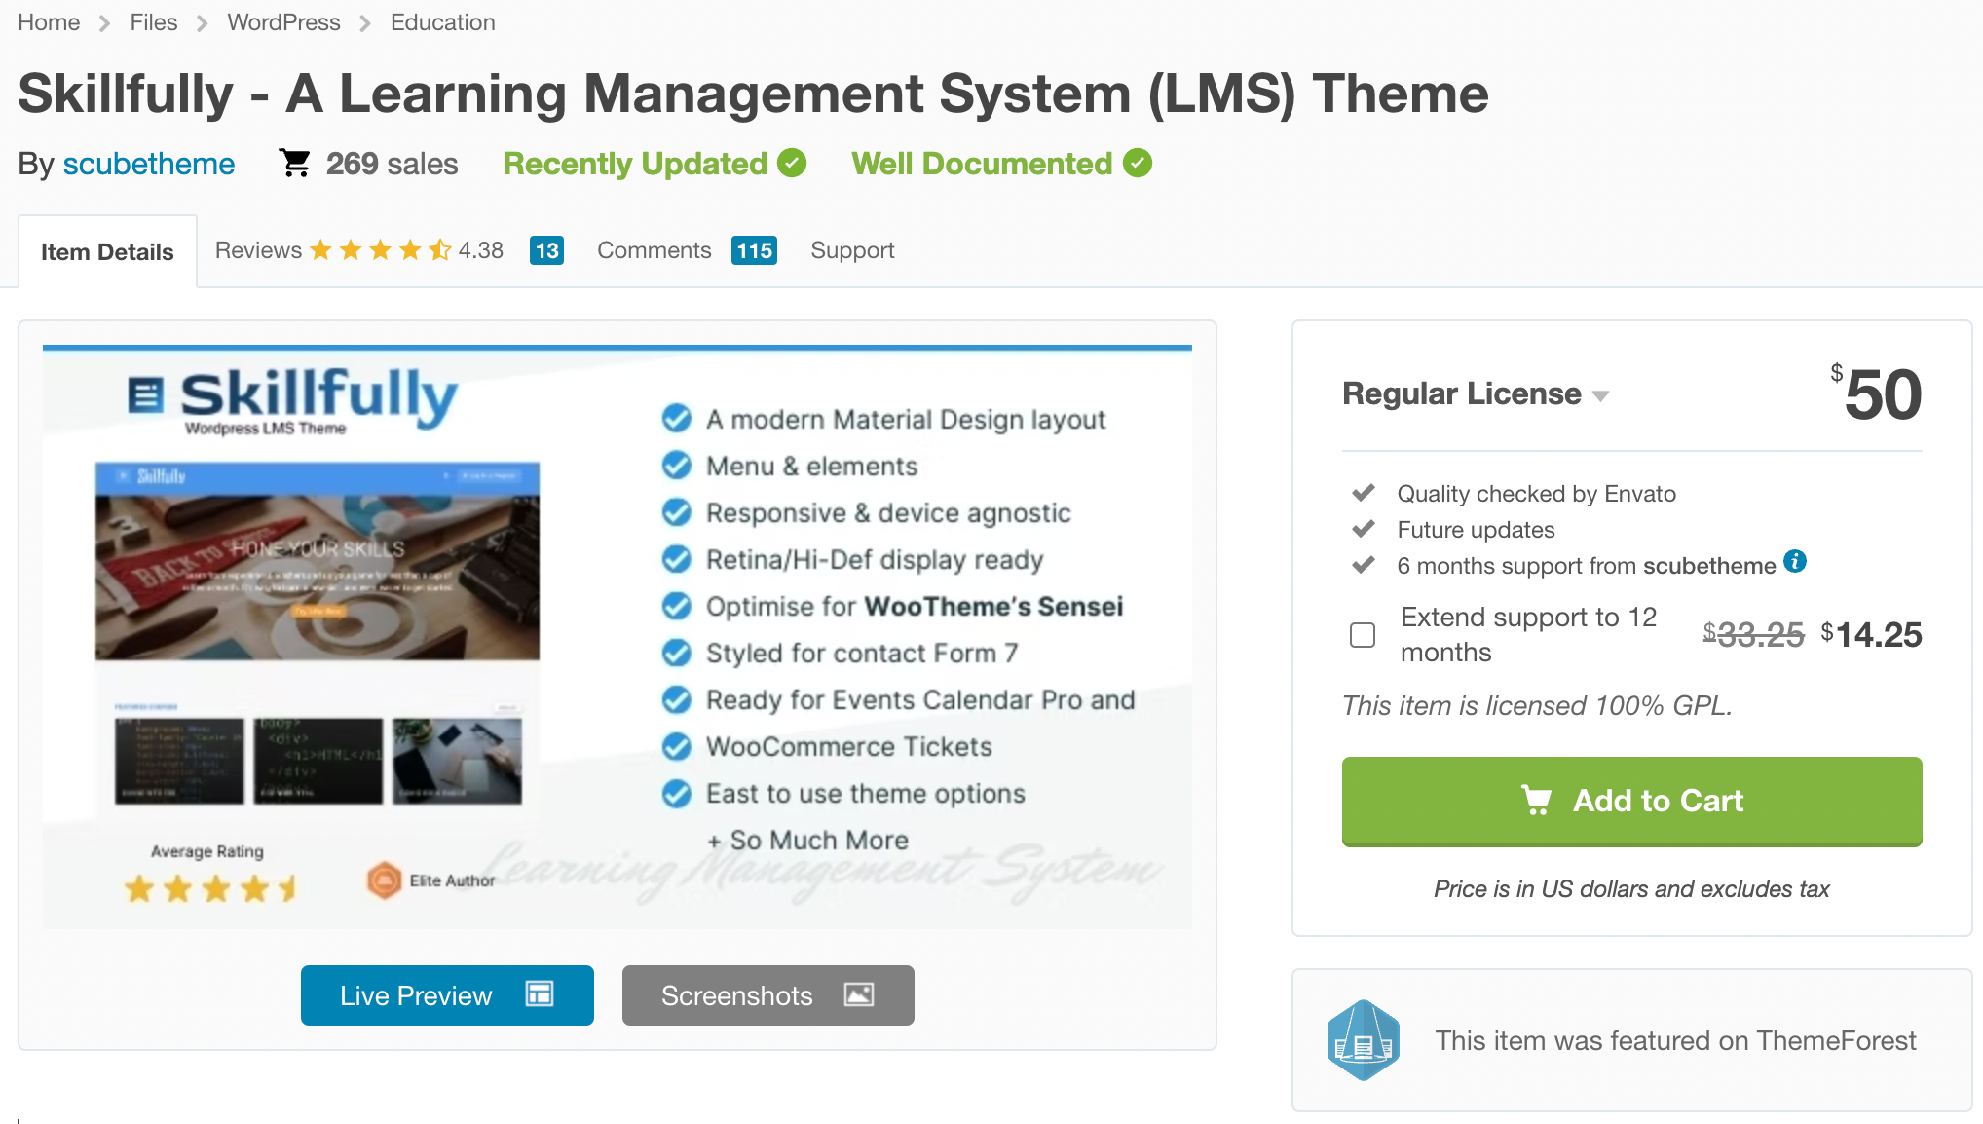Screen dimensions: 1983x1124
Task: Open scubetheme author profile link
Action: [x=148, y=164]
